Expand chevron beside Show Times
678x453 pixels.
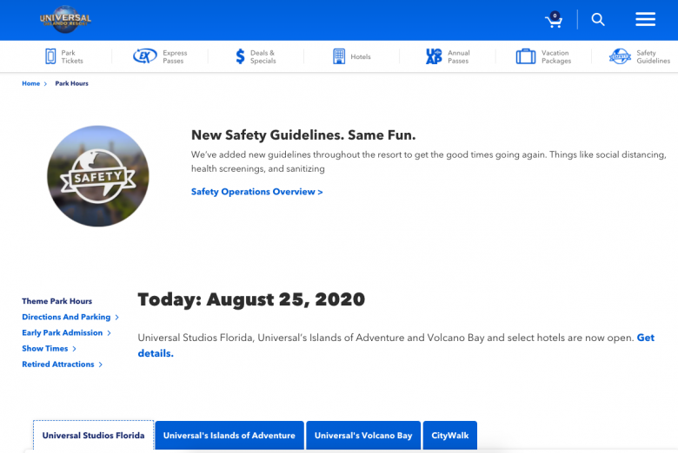point(75,349)
